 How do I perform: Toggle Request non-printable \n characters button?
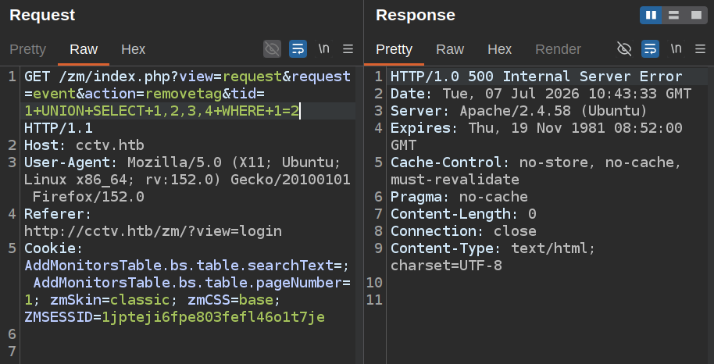pos(323,48)
